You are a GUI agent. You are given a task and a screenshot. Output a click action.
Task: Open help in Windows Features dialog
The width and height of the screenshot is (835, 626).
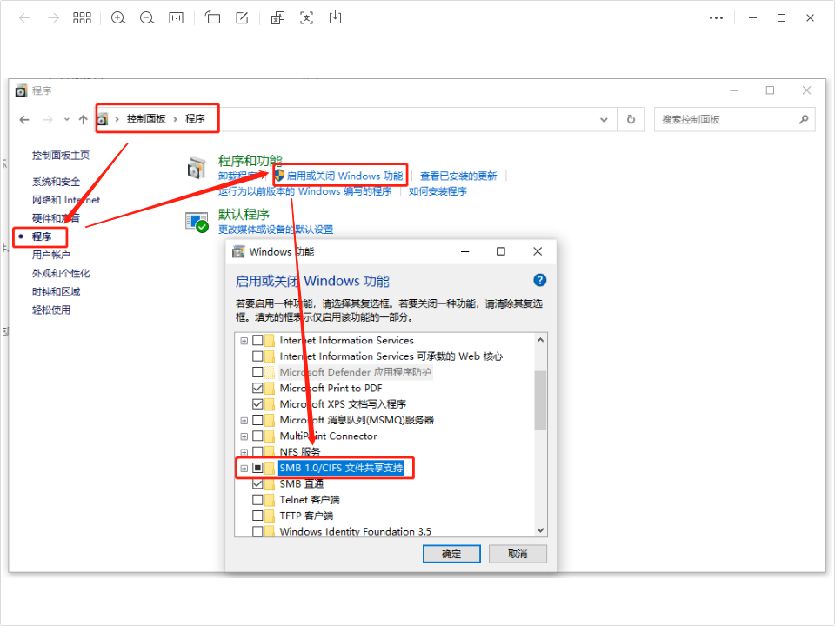pyautogui.click(x=539, y=281)
